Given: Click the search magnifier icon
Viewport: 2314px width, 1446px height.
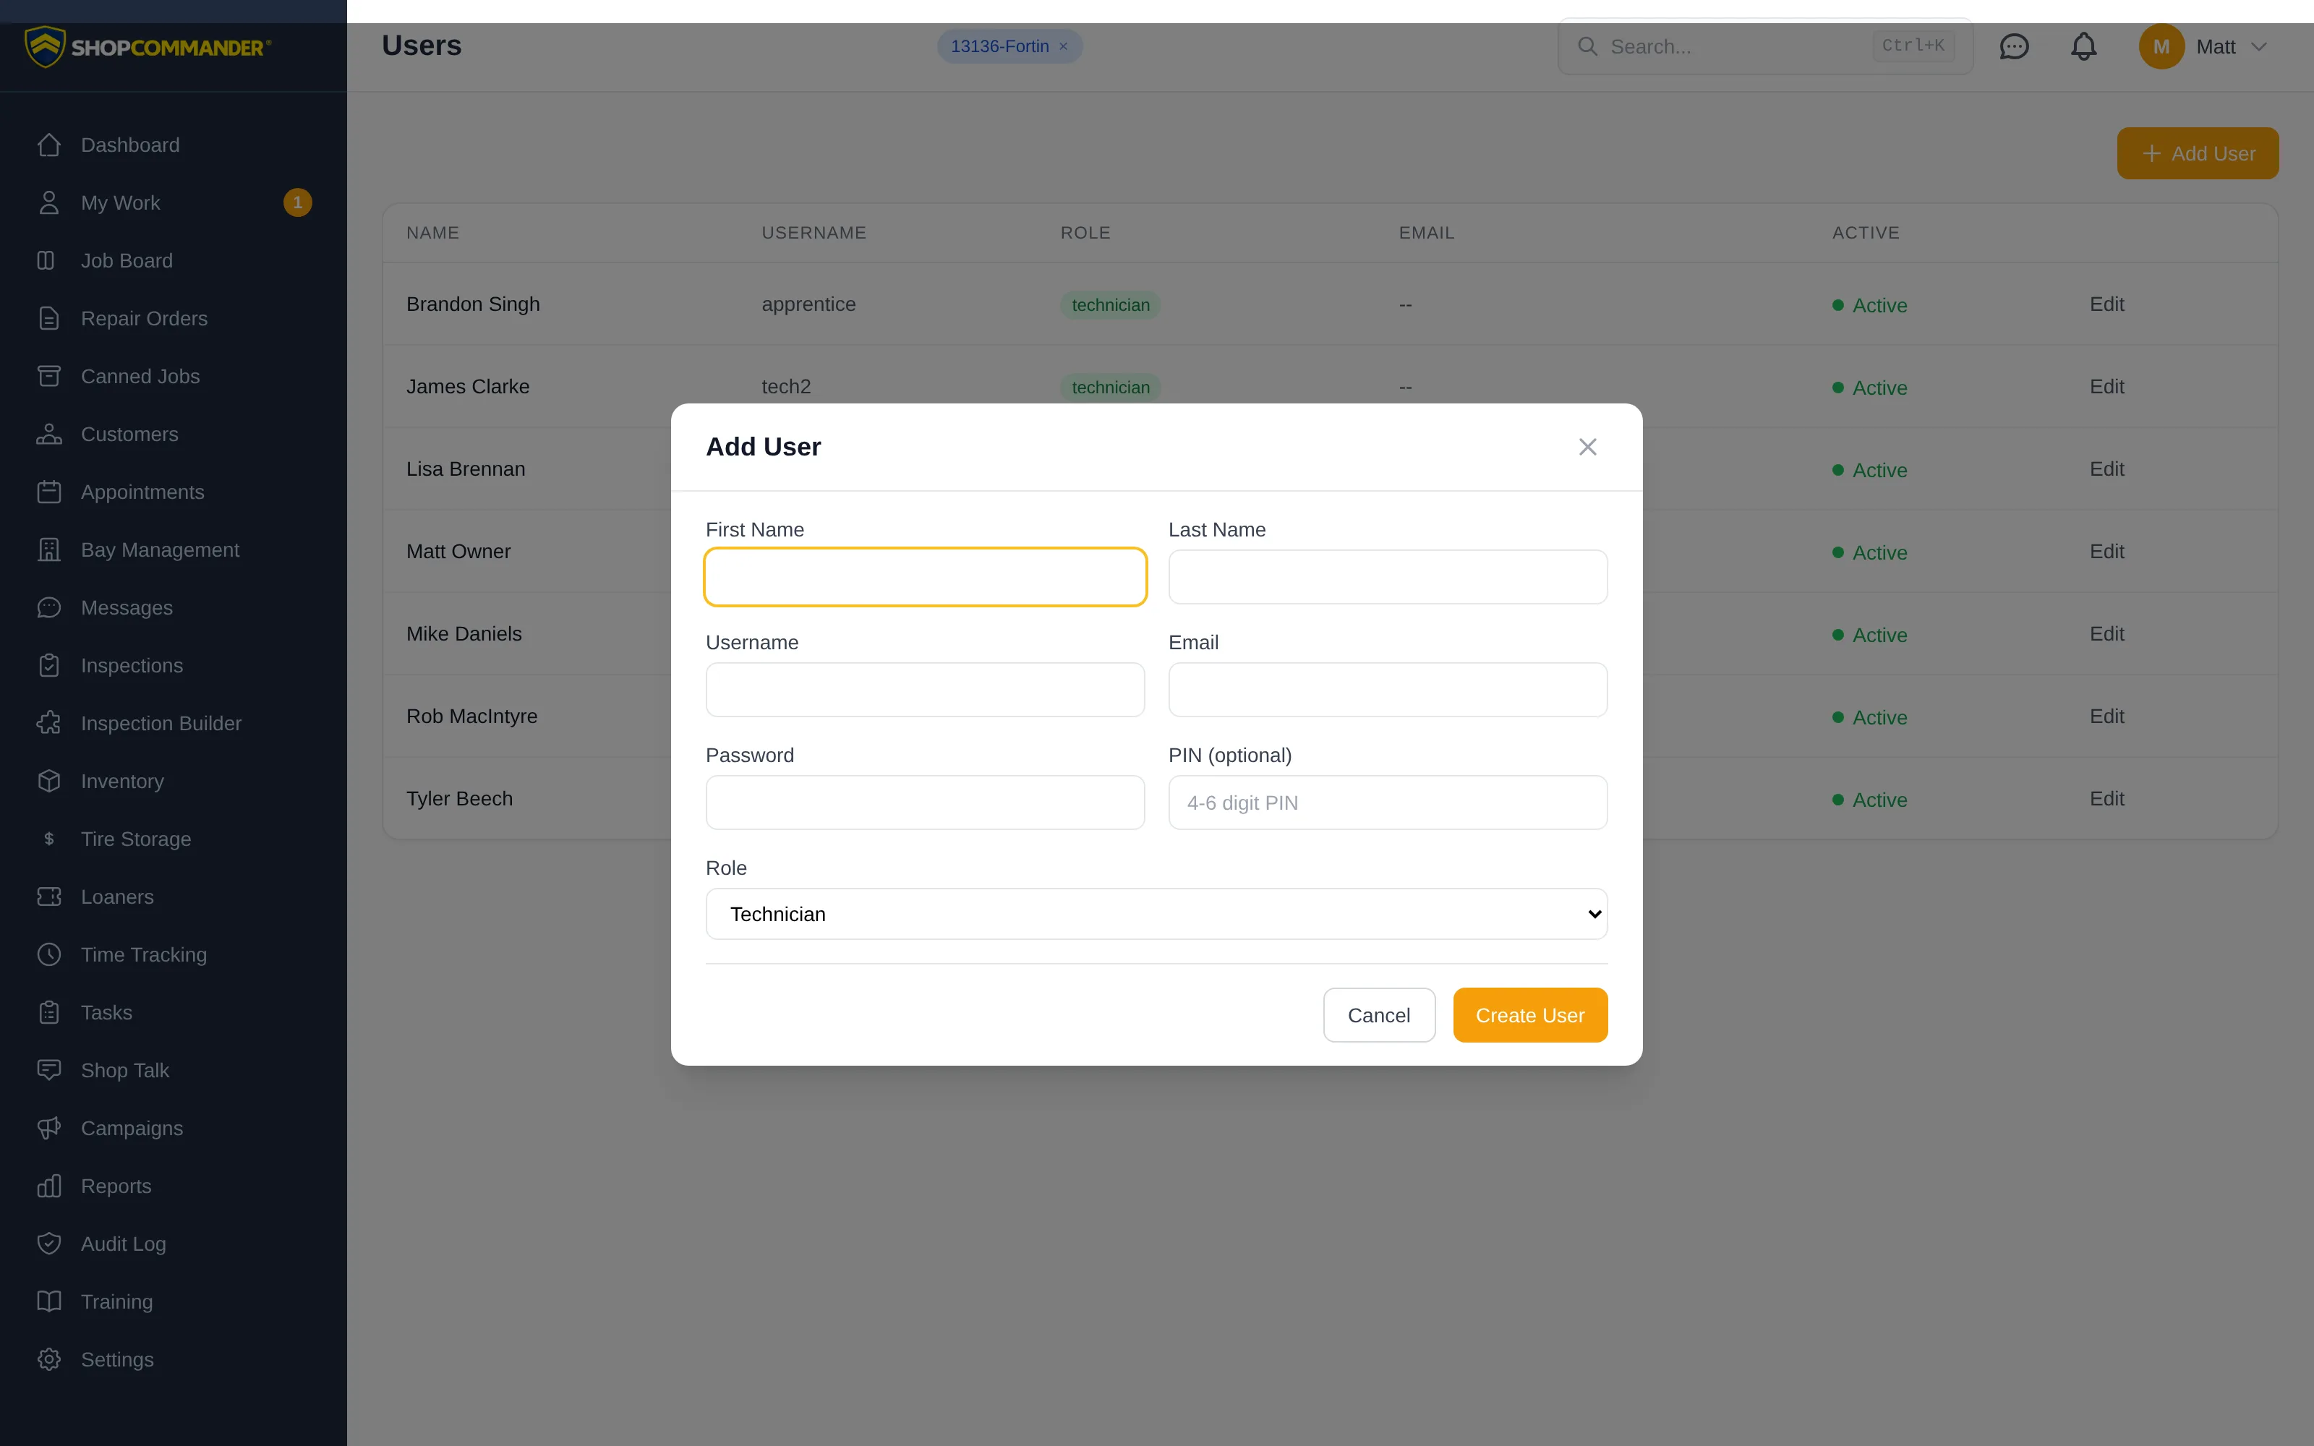Looking at the screenshot, I should coord(1587,46).
